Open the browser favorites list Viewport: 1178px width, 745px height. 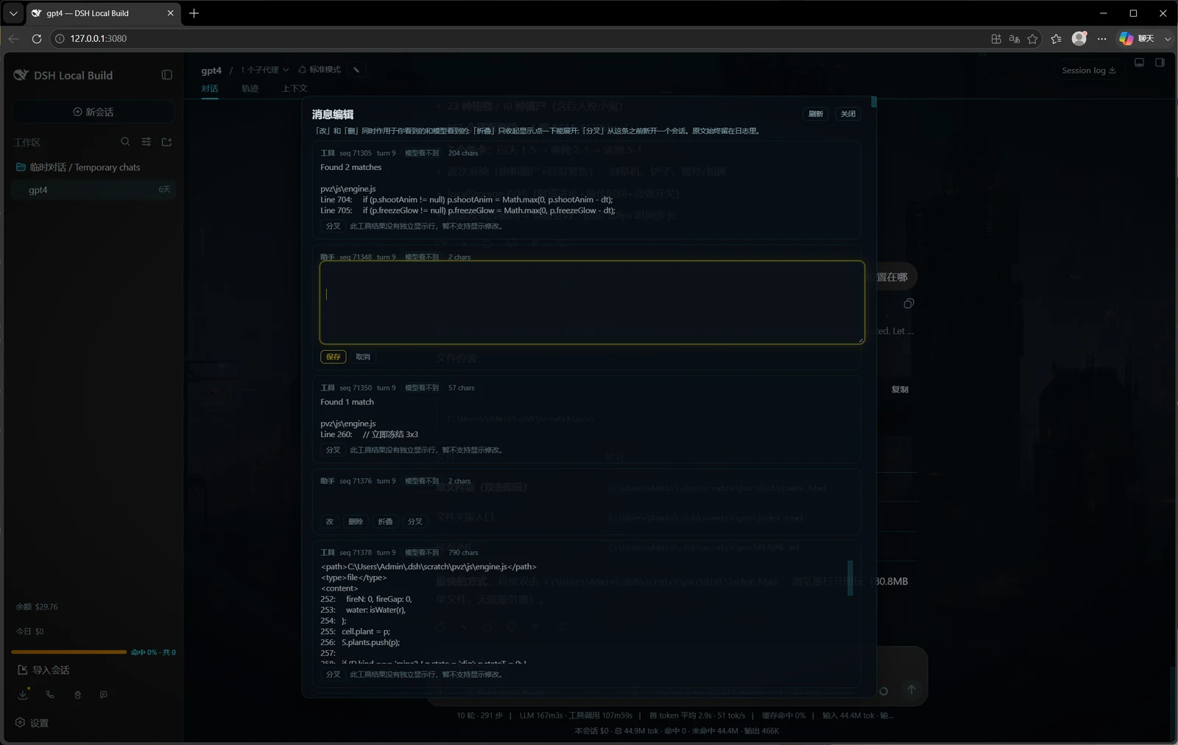[x=1057, y=39]
